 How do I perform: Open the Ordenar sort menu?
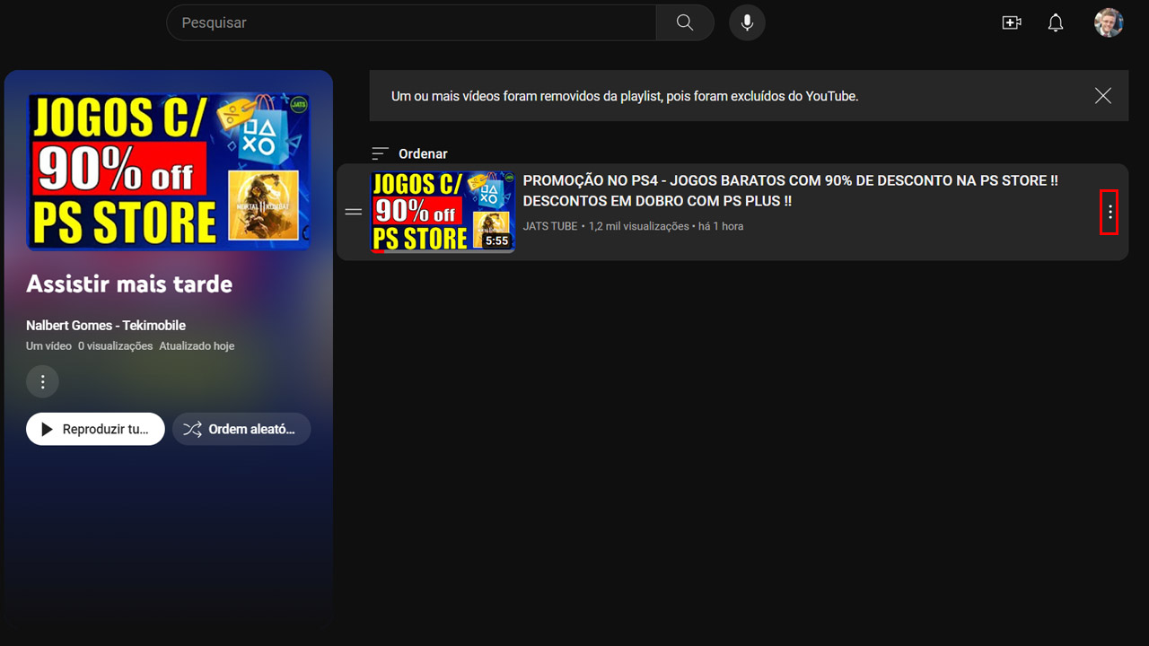coord(409,153)
